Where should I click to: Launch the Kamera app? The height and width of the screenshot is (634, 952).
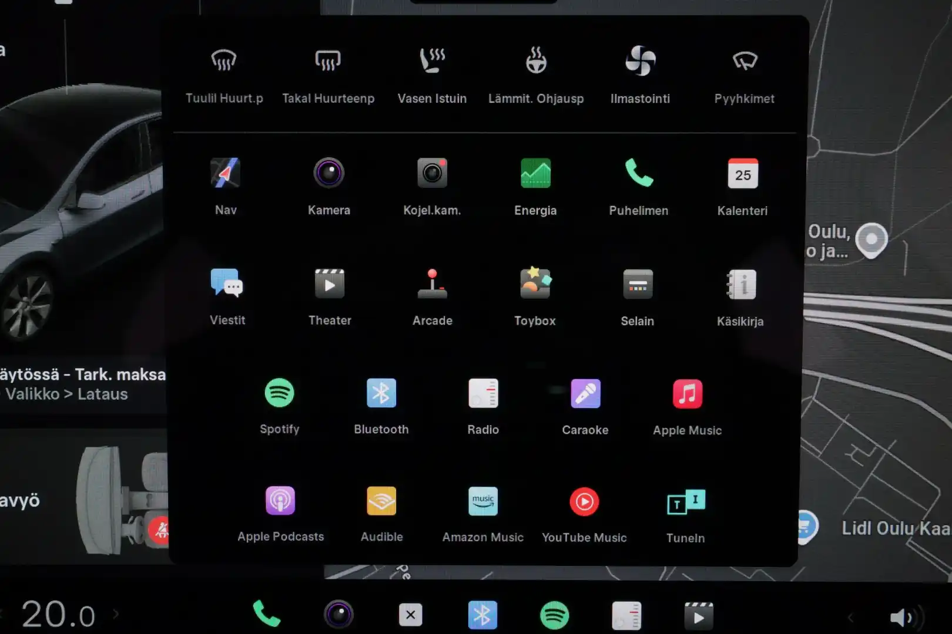pyautogui.click(x=329, y=187)
